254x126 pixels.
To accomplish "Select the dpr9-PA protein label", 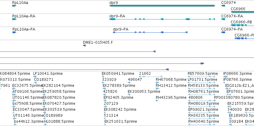I will (x=121, y=29).
